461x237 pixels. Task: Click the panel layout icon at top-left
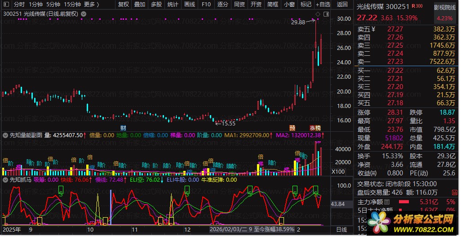pos(6,4)
